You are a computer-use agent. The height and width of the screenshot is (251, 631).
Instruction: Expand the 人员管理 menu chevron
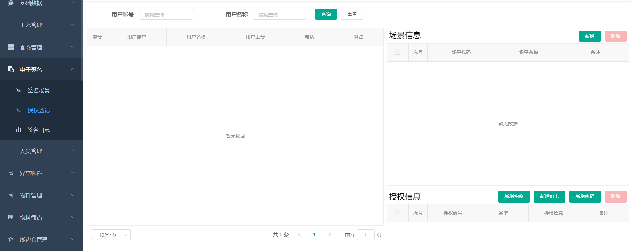(x=73, y=151)
